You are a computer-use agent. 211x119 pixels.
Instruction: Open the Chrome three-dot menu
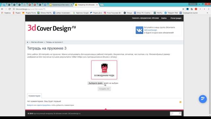tap(209, 9)
